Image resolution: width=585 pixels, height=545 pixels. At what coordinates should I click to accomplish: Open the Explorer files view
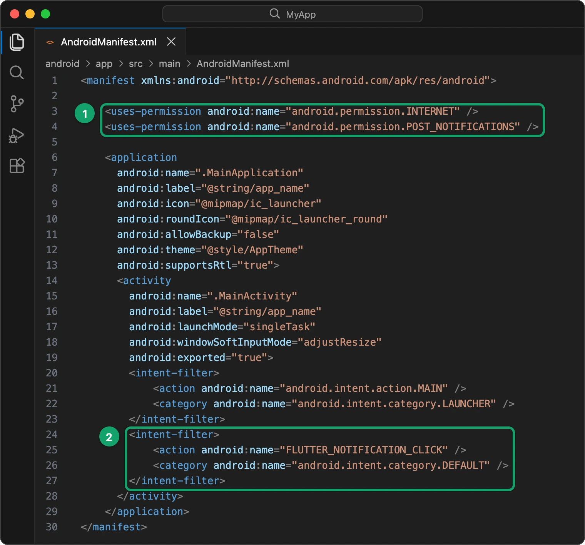(x=17, y=42)
